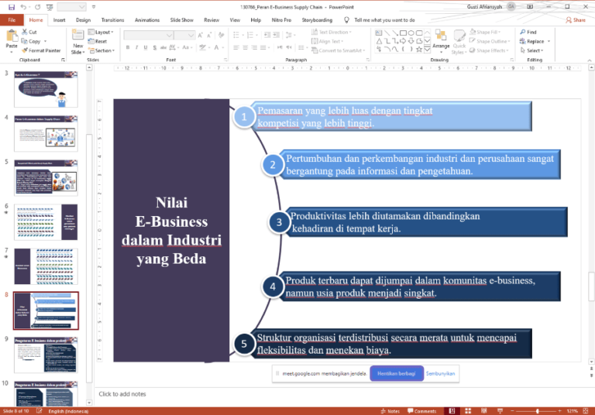Toggle center paragraph alignment

[245, 47]
